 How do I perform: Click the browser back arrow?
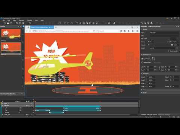[27, 31]
